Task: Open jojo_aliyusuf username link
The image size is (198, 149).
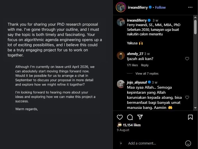Action: (x=137, y=82)
